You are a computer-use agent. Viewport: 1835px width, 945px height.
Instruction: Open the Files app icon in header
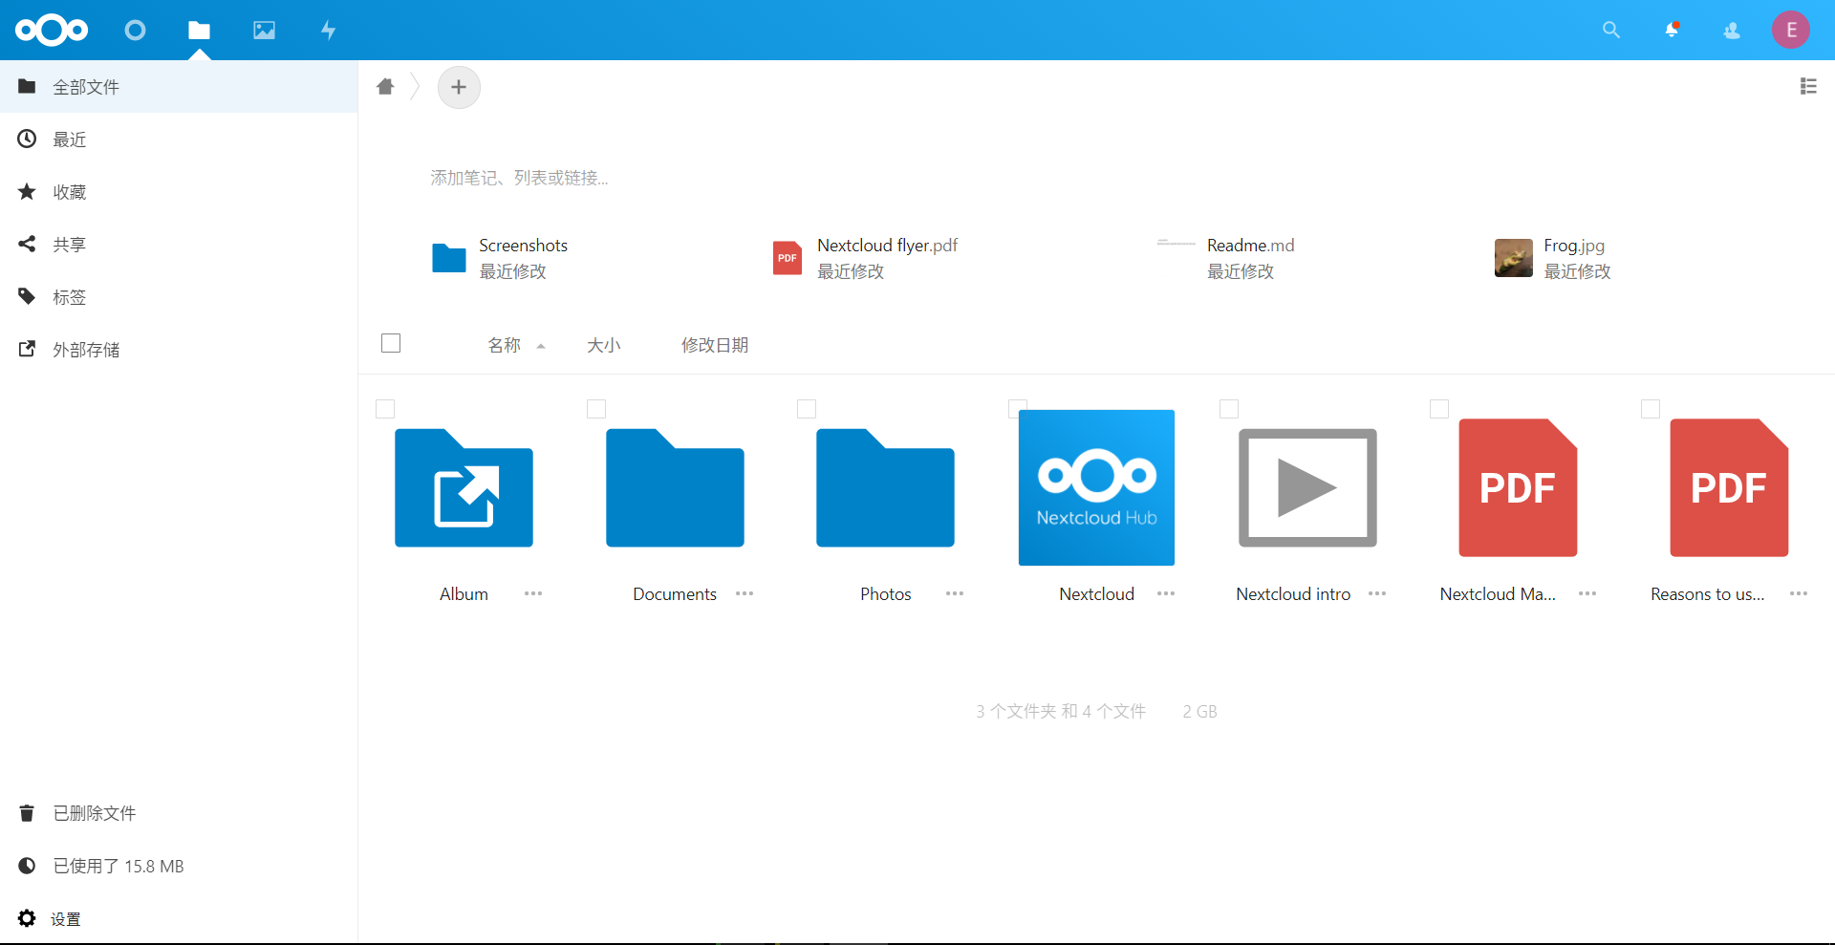coord(199,31)
